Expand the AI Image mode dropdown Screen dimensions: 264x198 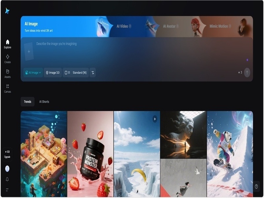tap(33, 73)
